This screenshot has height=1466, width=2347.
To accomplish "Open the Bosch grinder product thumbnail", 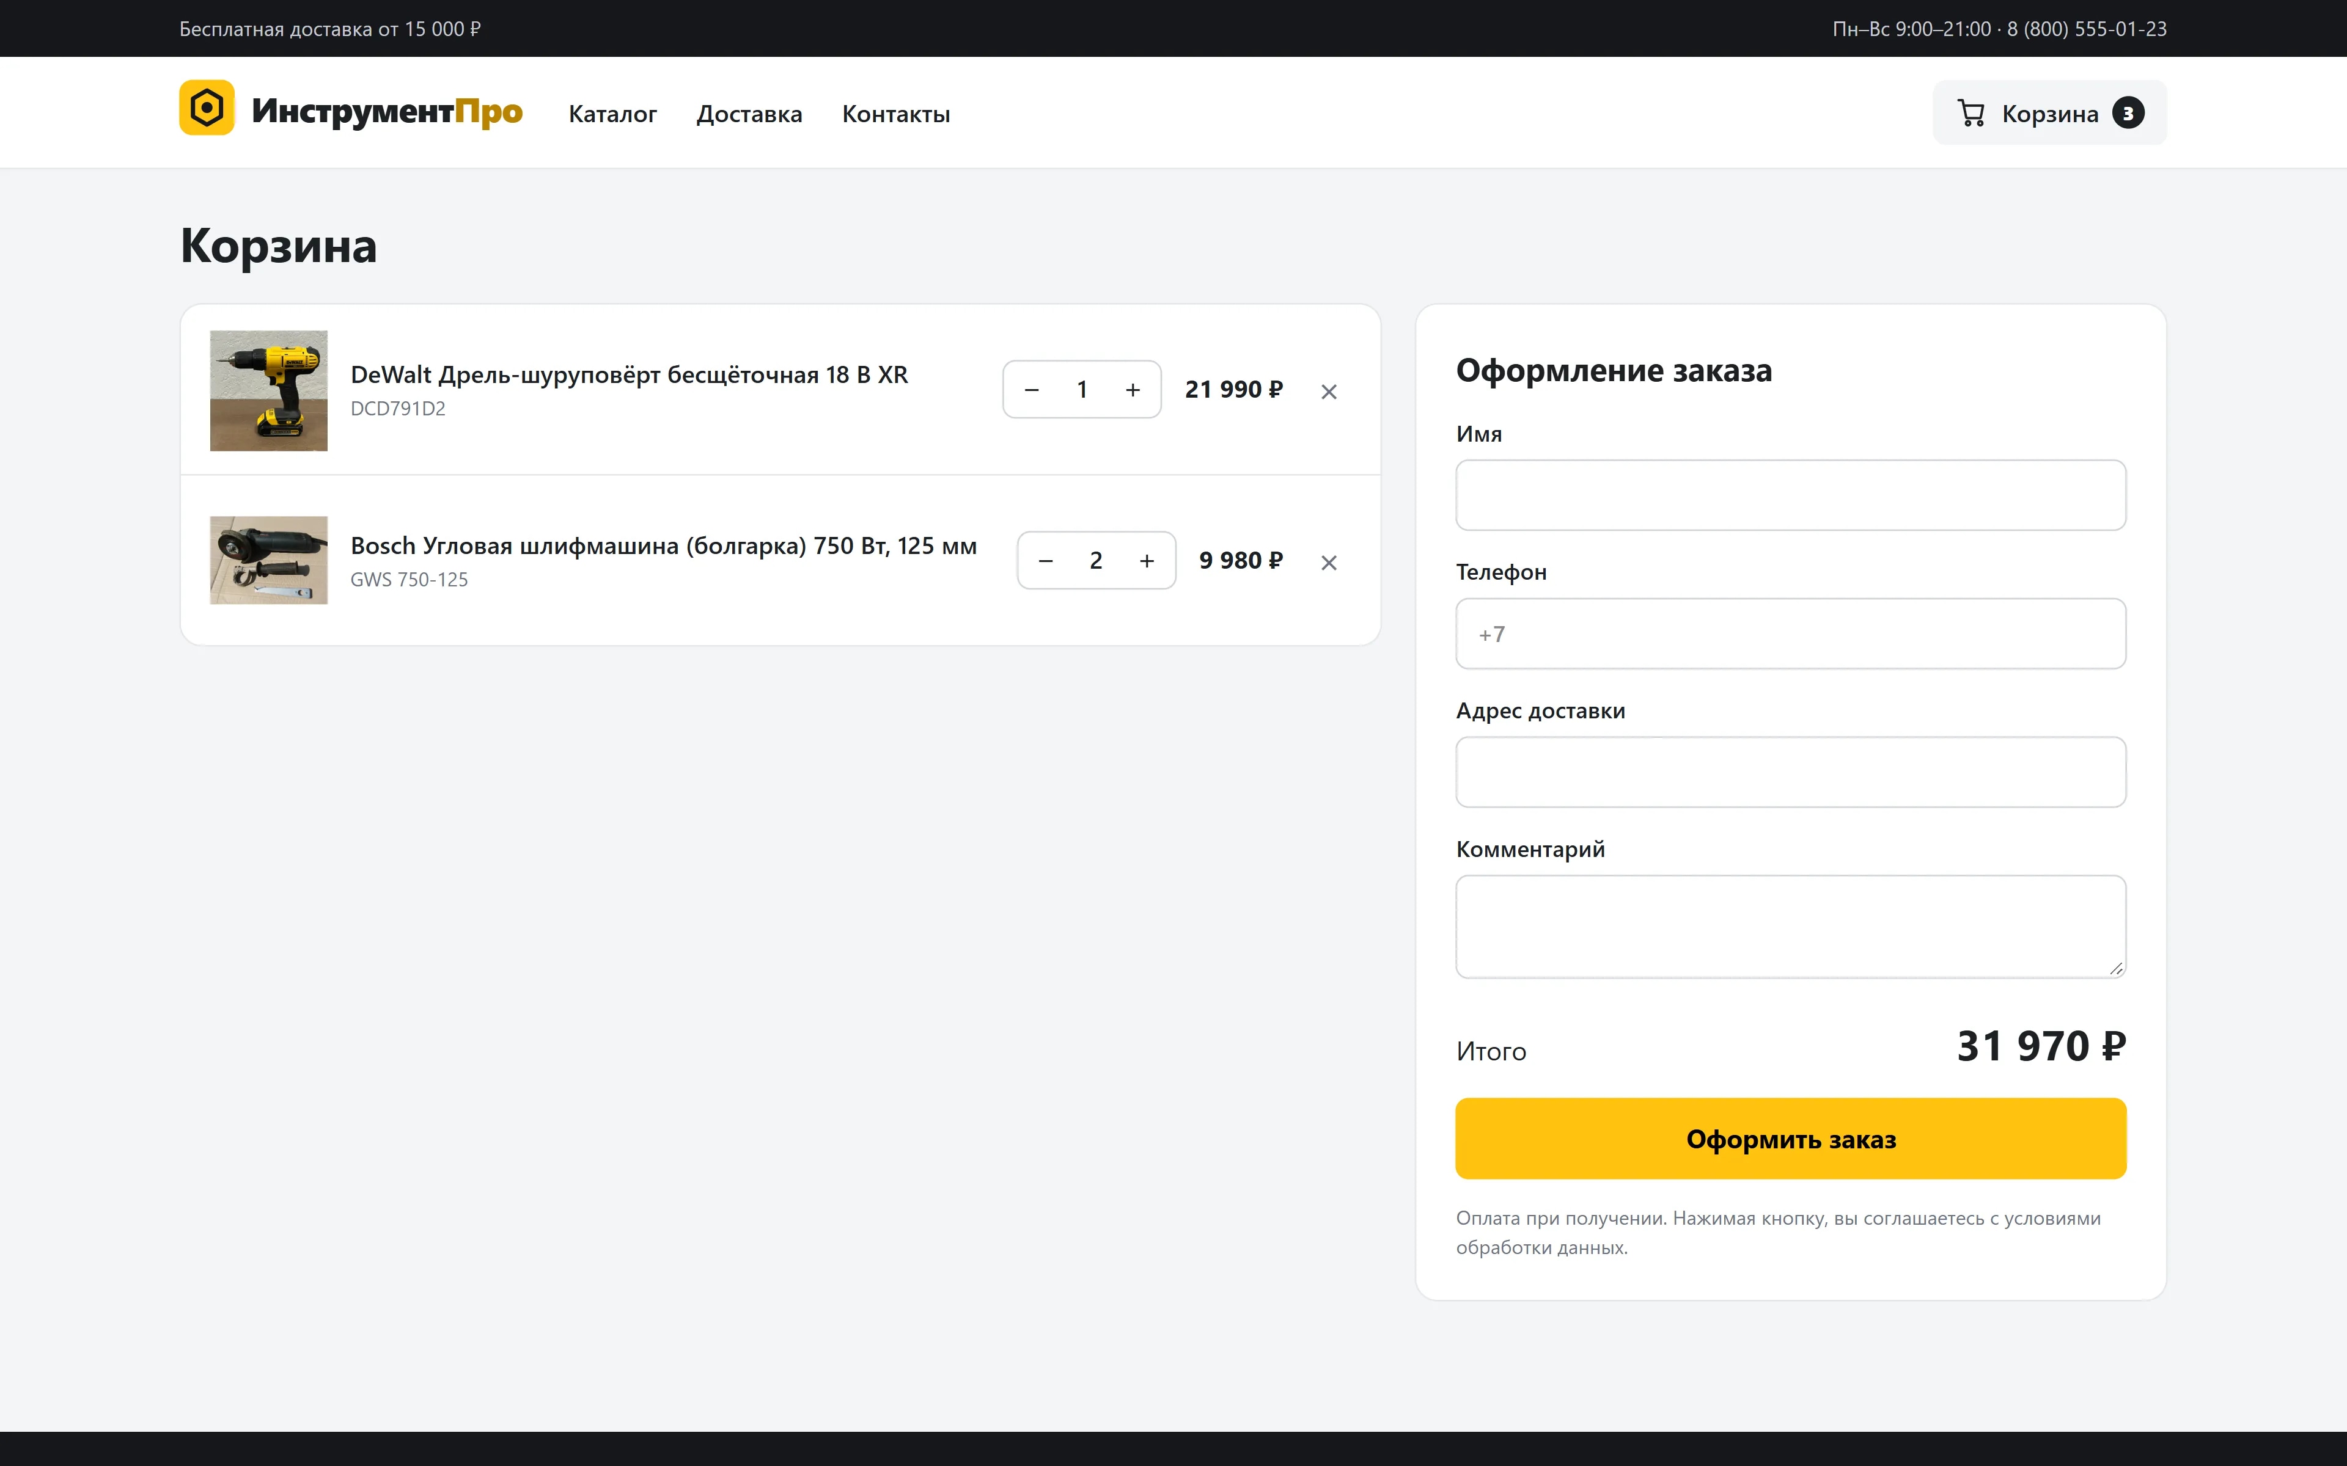I will [x=269, y=560].
